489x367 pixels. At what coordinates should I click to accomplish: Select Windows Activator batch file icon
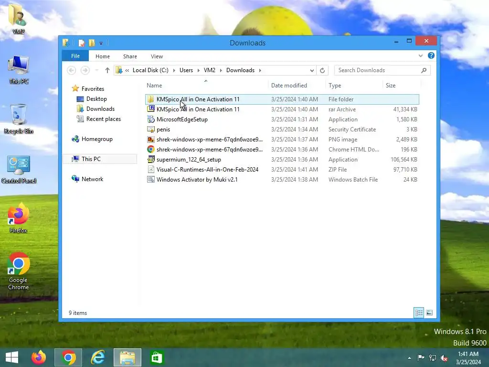coord(150,179)
